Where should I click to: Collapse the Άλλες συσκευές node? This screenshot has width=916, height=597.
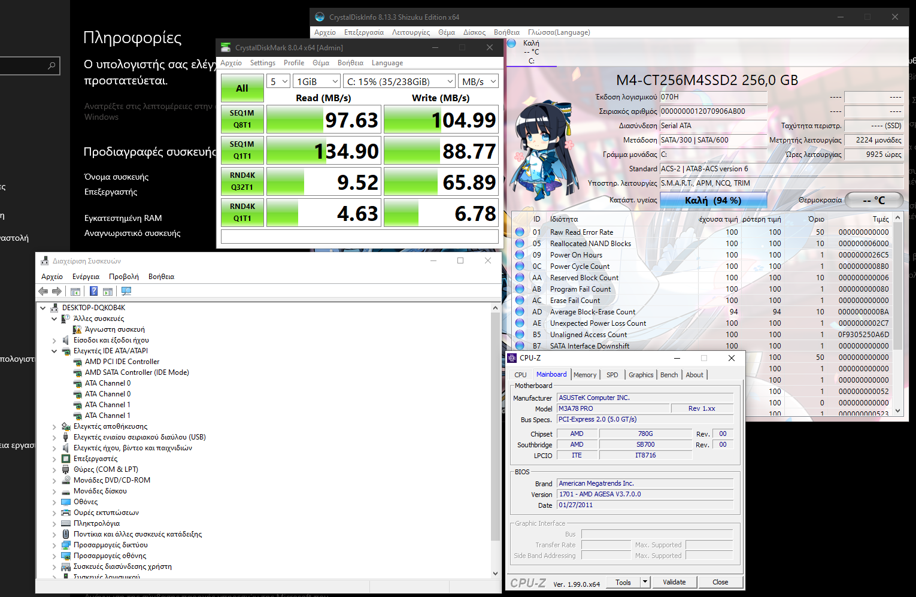pos(54,319)
